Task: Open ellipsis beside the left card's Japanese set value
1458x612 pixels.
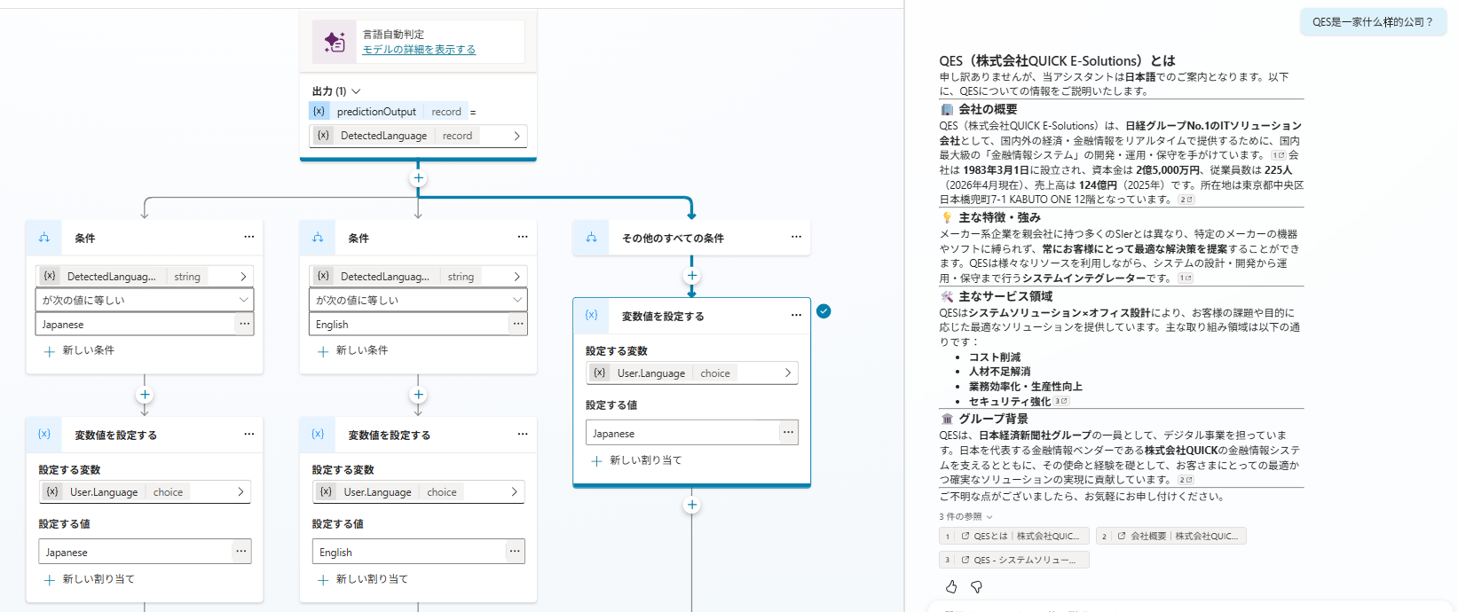Action: [240, 552]
